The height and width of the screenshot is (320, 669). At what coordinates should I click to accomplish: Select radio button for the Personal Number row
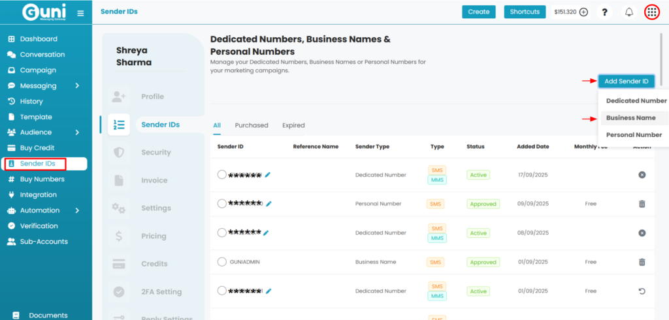[x=221, y=203]
